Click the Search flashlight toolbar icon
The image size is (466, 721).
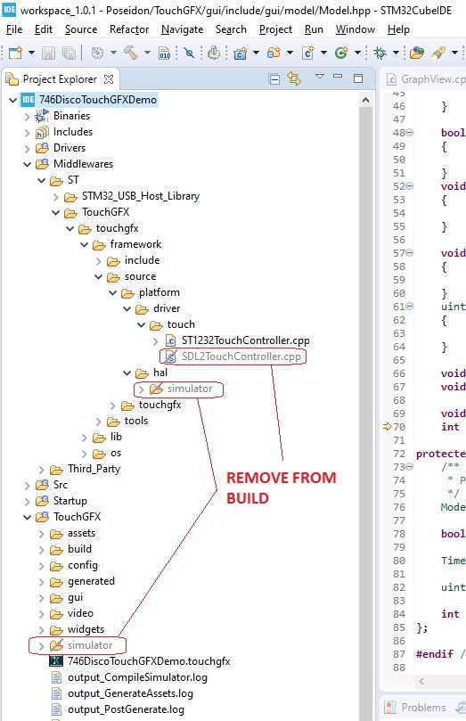click(438, 53)
